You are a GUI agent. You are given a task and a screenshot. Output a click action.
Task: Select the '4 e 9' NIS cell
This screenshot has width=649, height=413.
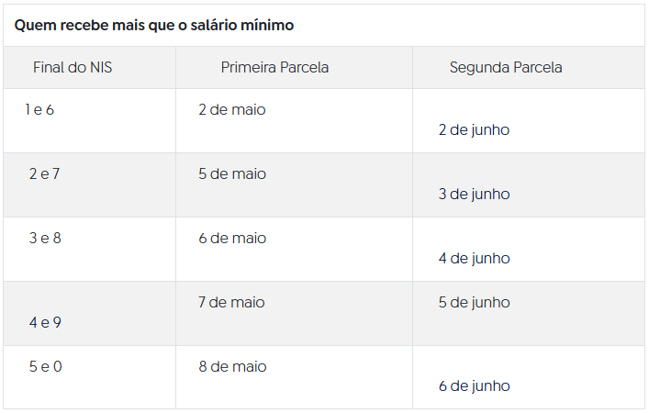[x=44, y=323]
